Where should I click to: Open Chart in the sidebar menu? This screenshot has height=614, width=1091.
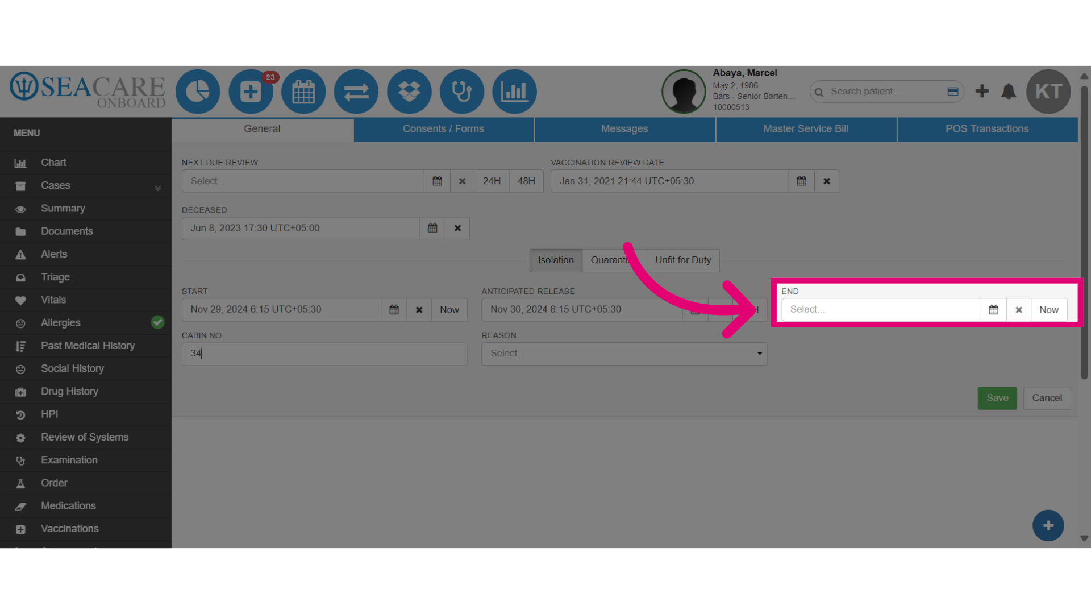[86, 163]
